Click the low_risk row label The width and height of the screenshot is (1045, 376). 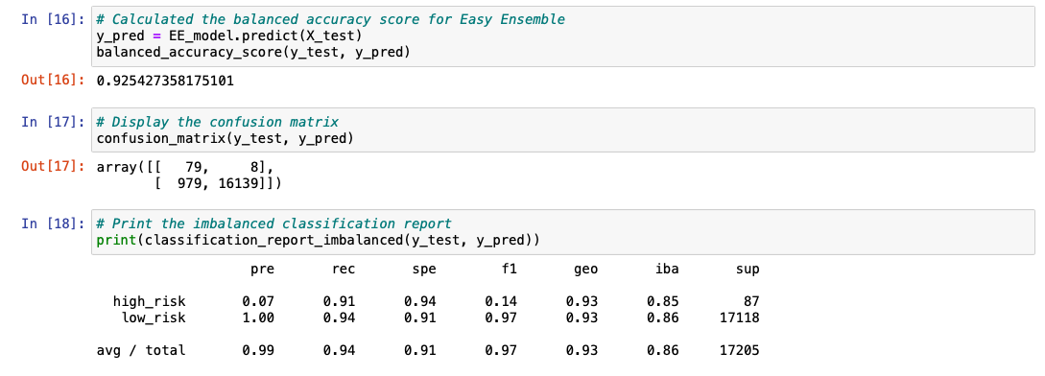point(154,318)
